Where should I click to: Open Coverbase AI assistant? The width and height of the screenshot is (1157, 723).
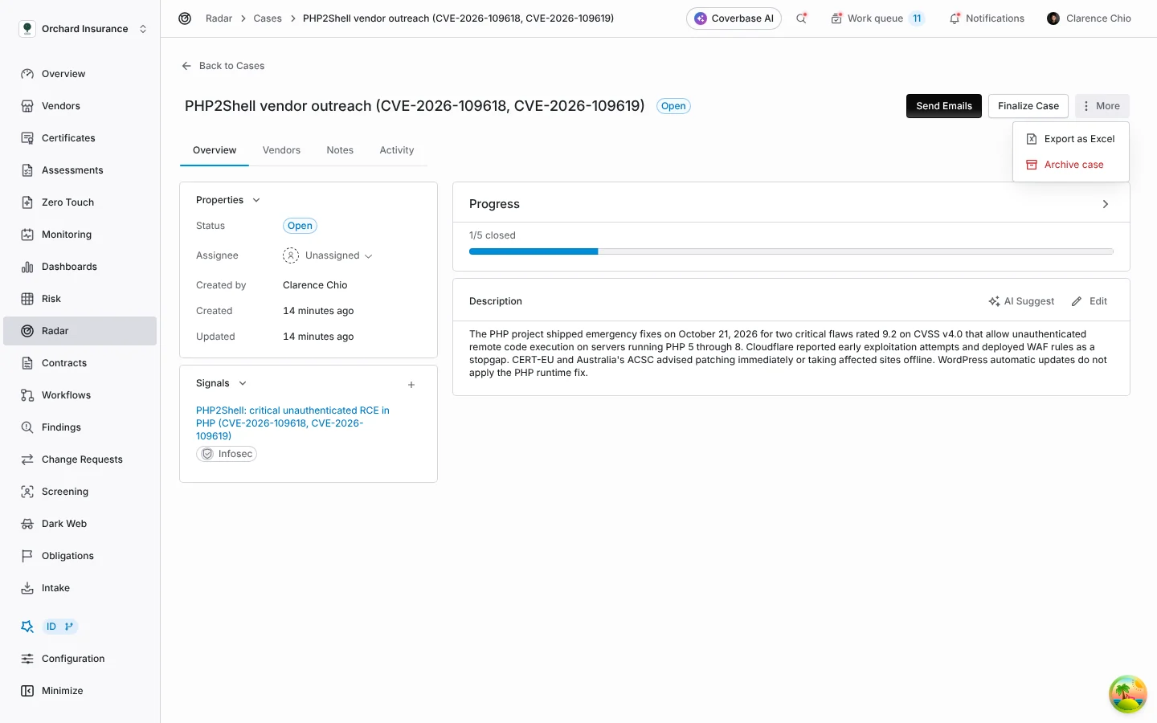(x=734, y=18)
